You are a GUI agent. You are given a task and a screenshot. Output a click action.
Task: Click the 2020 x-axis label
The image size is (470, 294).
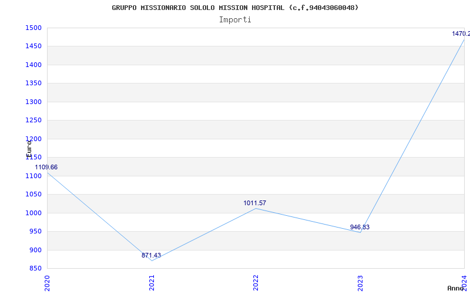(47, 283)
